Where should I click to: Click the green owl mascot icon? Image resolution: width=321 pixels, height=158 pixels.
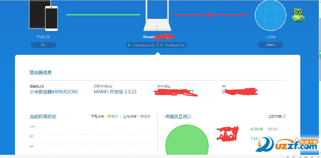[298, 15]
